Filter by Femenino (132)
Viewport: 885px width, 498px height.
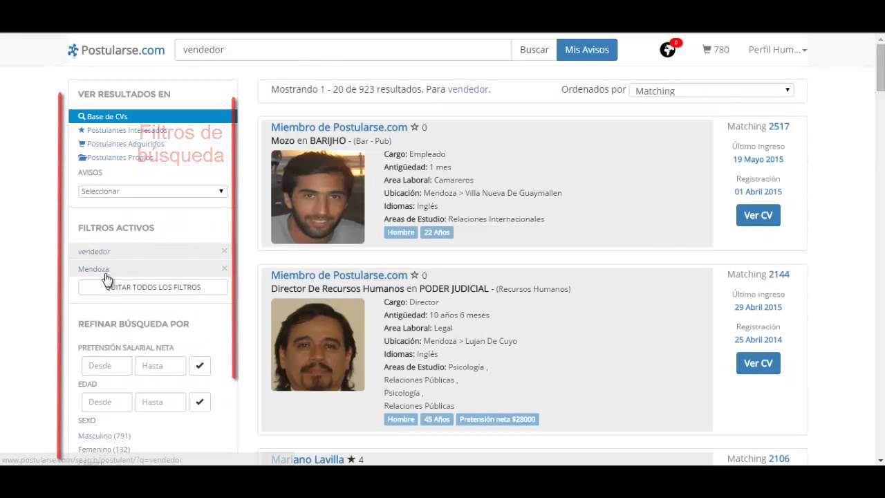pyautogui.click(x=104, y=450)
